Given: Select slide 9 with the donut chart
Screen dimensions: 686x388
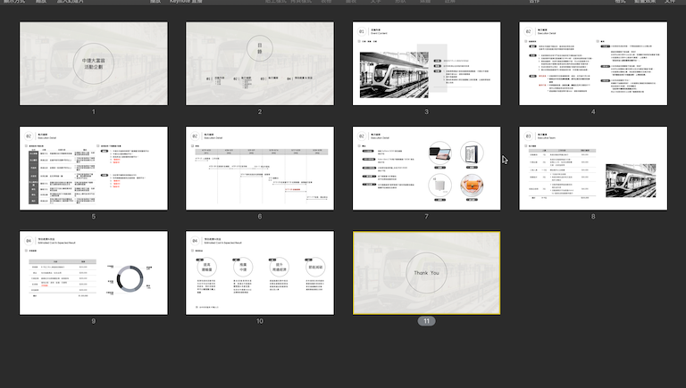Looking at the screenshot, I should click(93, 272).
